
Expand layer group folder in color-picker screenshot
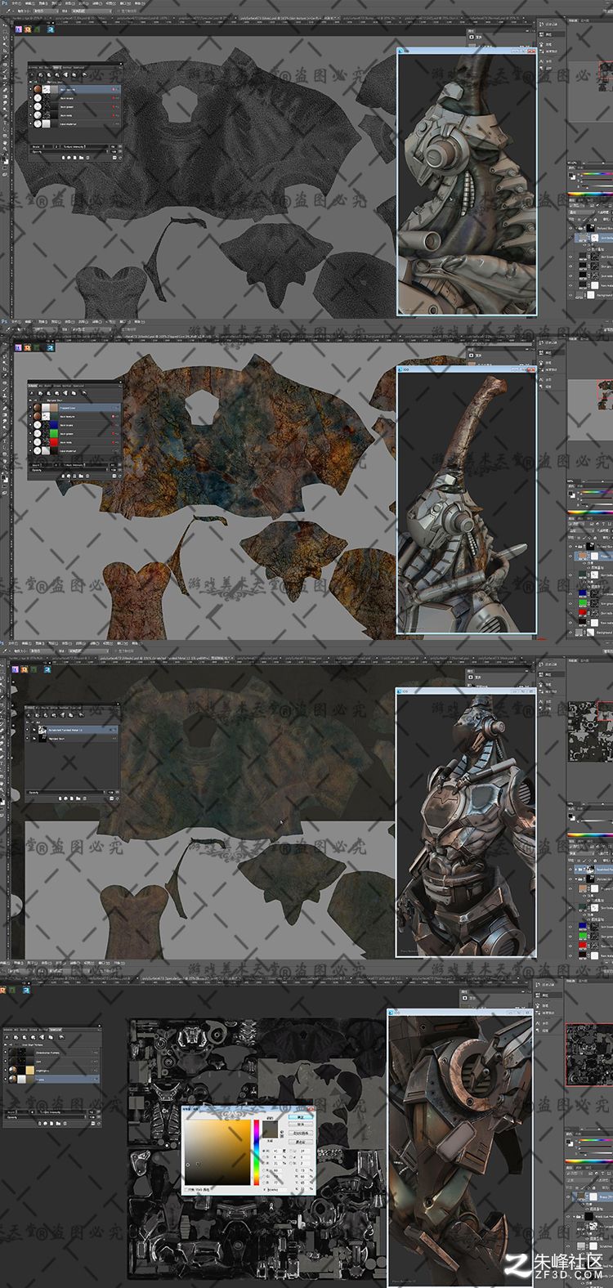click(x=574, y=1217)
